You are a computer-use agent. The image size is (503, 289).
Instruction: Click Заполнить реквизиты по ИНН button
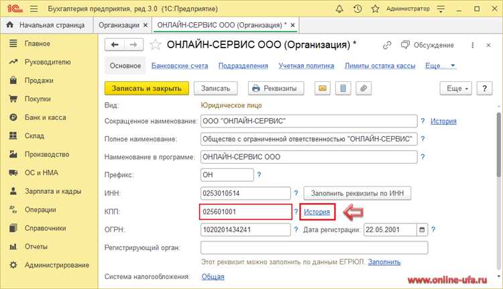tap(357, 193)
